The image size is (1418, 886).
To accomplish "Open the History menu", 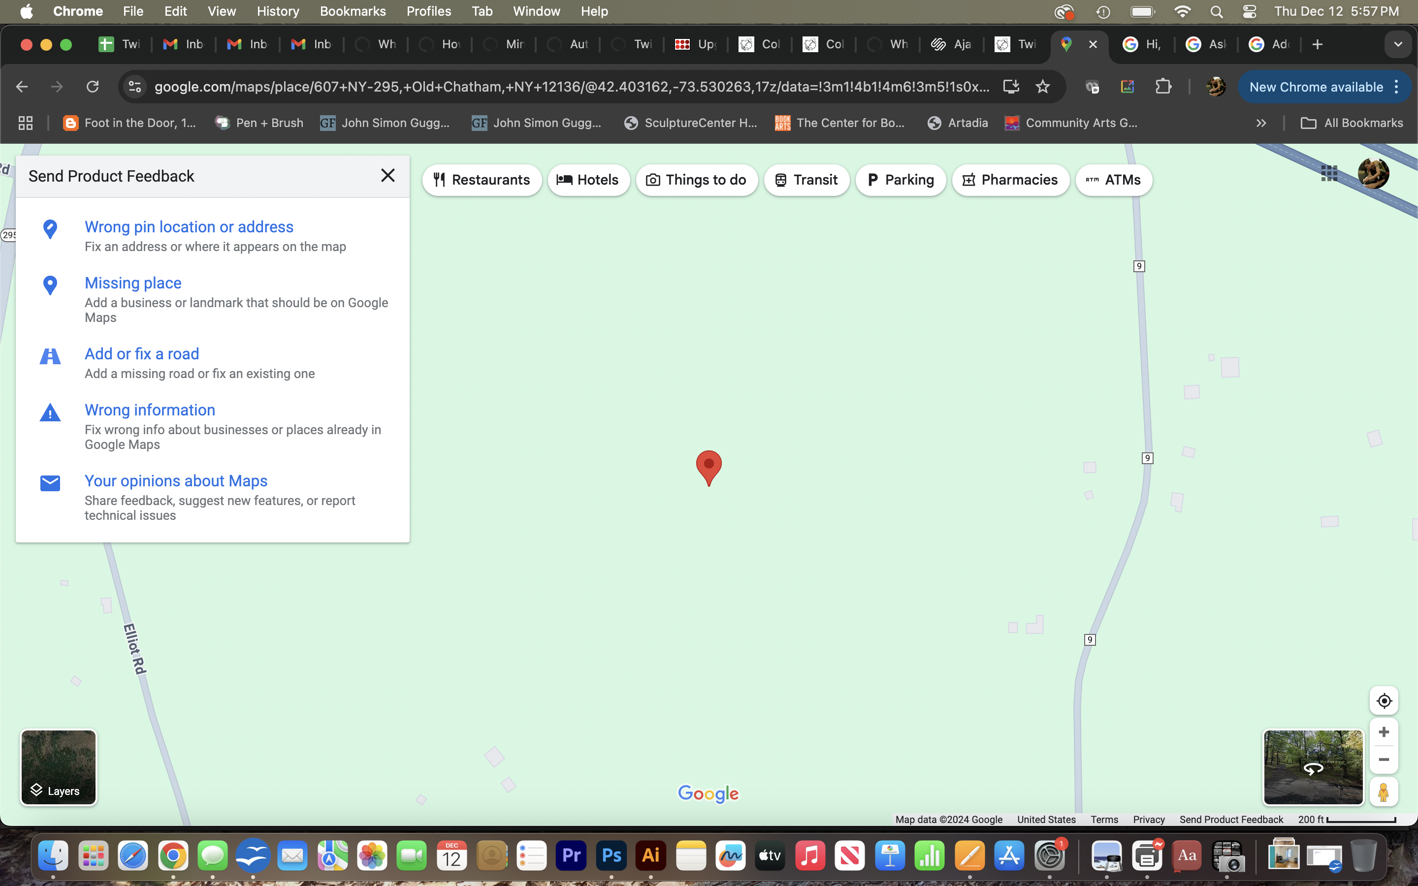I will pyautogui.click(x=278, y=11).
